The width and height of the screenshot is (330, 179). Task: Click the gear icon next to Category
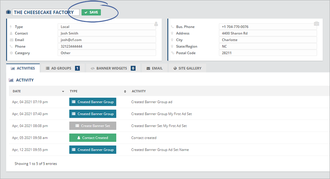11,53
